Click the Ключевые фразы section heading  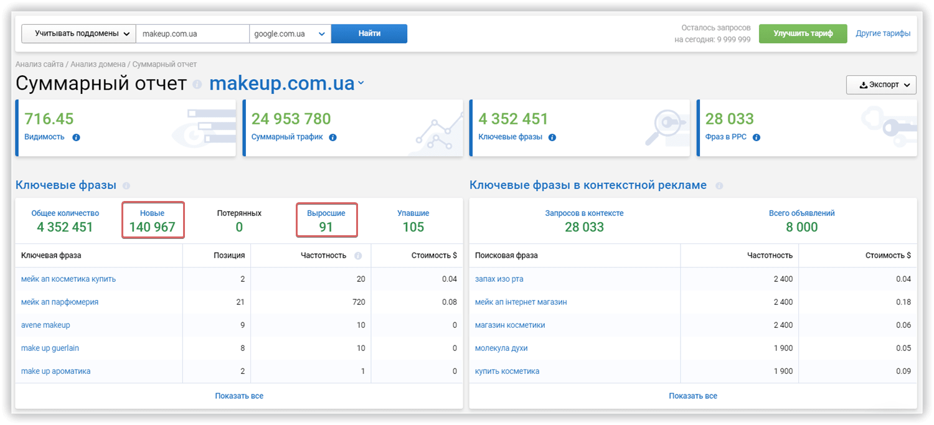(66, 185)
